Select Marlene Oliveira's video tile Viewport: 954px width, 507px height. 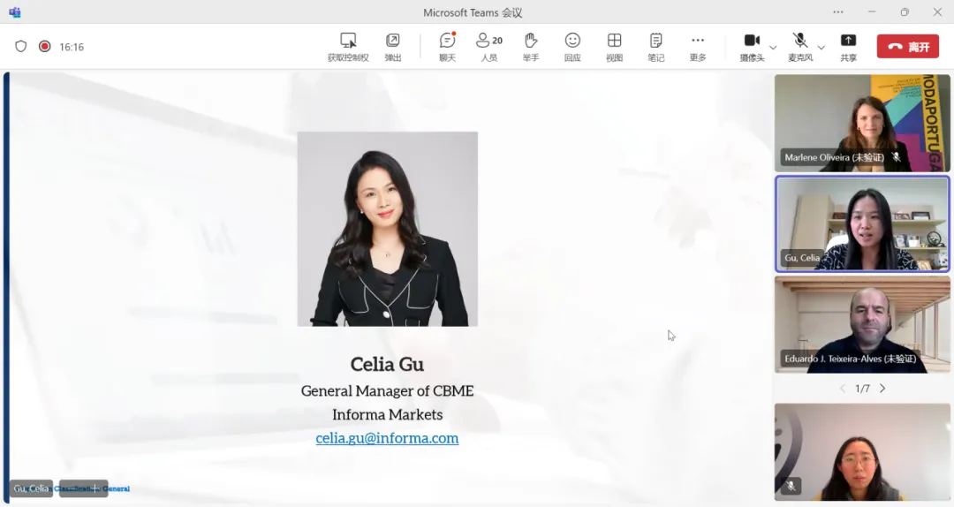coord(862,123)
